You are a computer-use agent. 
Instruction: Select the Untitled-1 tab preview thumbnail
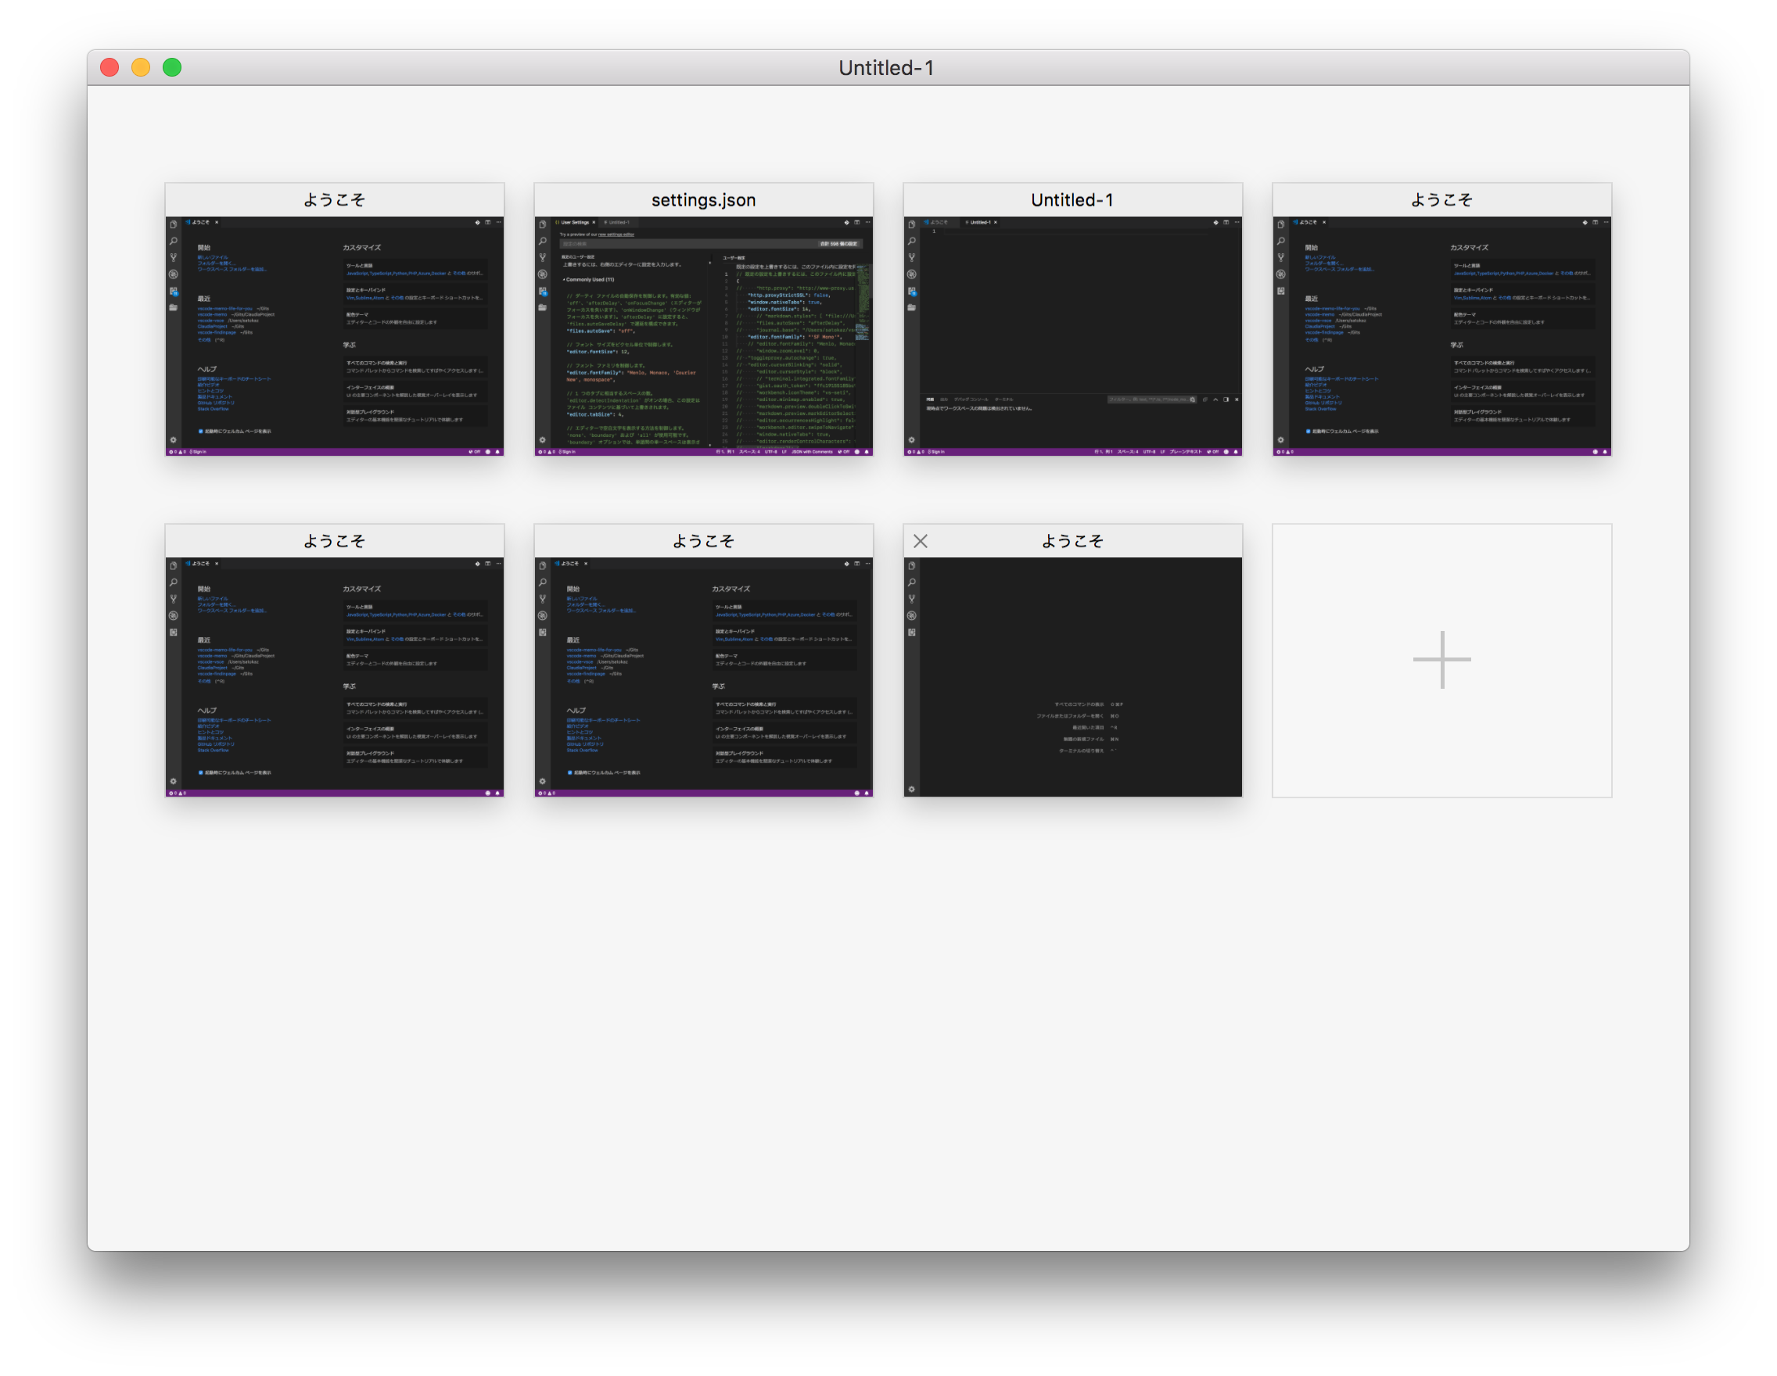coord(1072,335)
